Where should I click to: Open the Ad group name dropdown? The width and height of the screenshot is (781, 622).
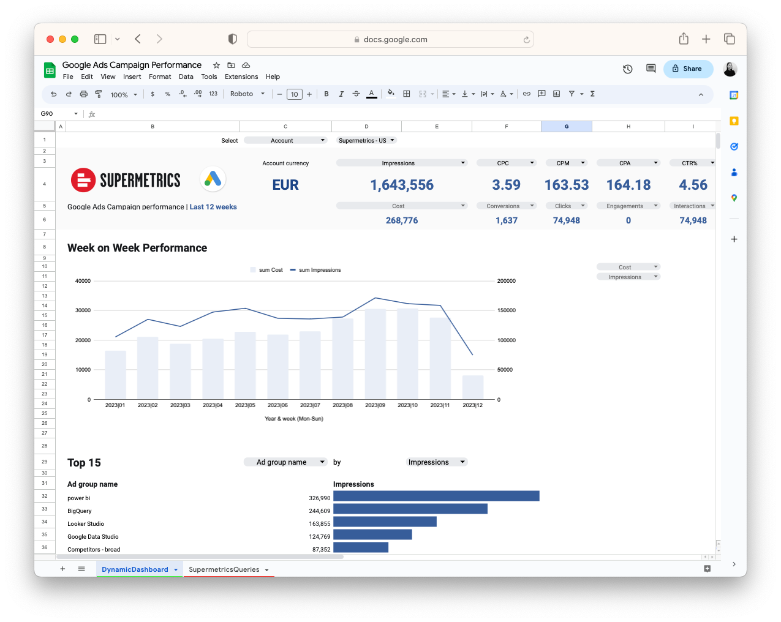pos(285,462)
